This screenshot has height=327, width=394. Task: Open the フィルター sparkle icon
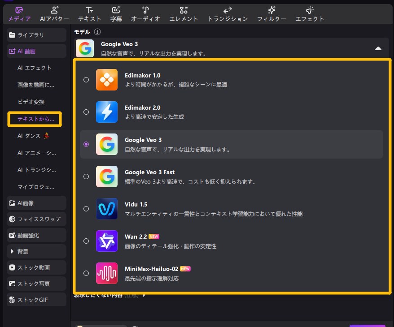point(271,10)
